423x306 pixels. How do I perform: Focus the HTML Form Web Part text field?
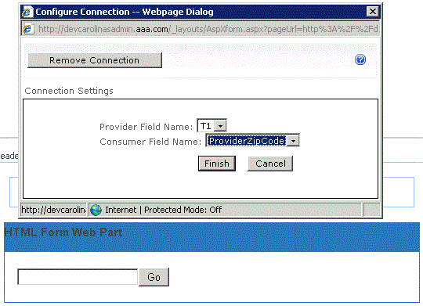[x=78, y=276]
